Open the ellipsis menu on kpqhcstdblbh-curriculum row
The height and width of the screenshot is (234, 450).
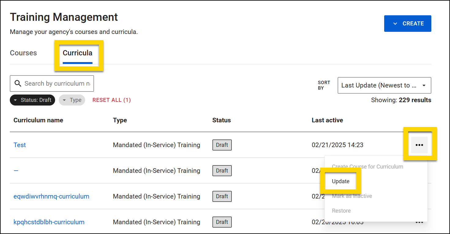(419, 222)
